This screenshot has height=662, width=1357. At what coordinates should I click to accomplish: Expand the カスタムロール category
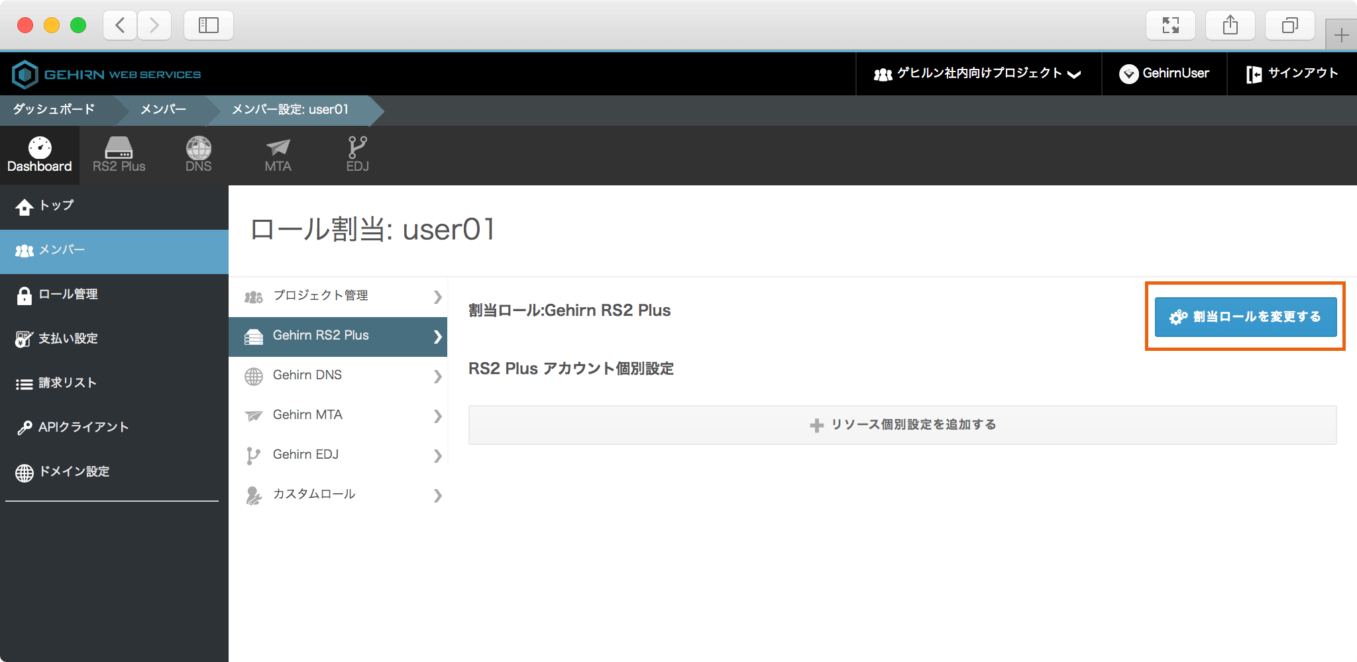(338, 495)
